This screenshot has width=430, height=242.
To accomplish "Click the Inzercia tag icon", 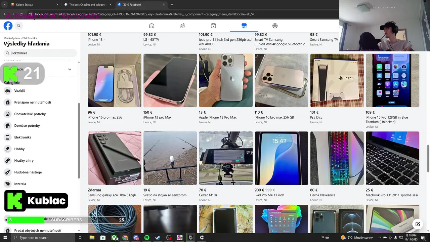I will [7, 184].
